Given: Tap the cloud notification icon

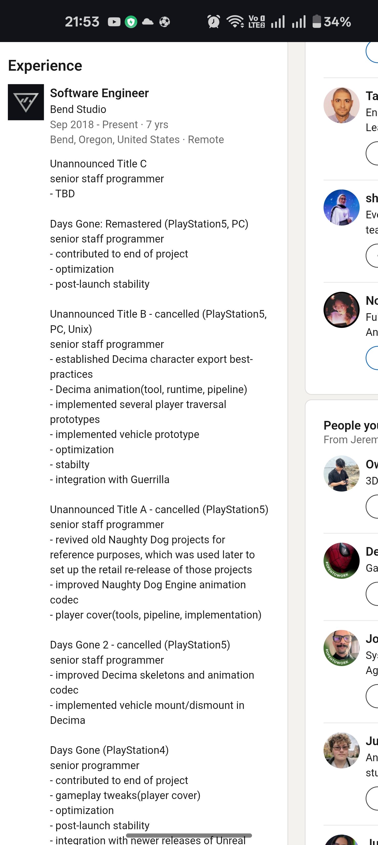Looking at the screenshot, I should [148, 22].
